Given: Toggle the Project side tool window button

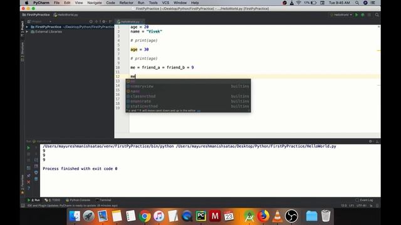Looking at the screenshot, I should pyautogui.click(x=23, y=28).
